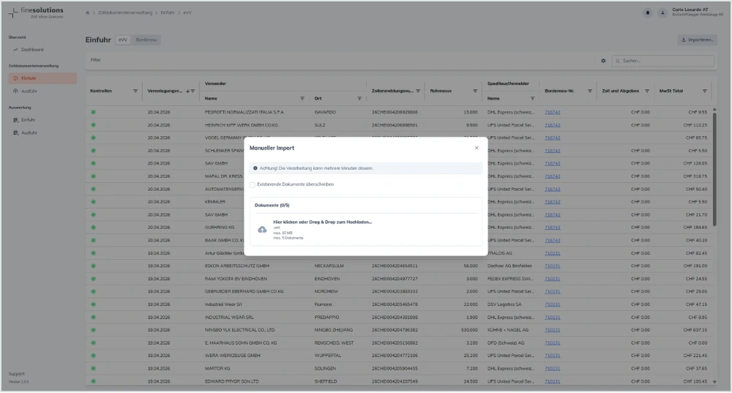Select cell 'GEBRUDER EBERHARD GMBH CO KG'
The width and height of the screenshot is (732, 393).
(244, 292)
